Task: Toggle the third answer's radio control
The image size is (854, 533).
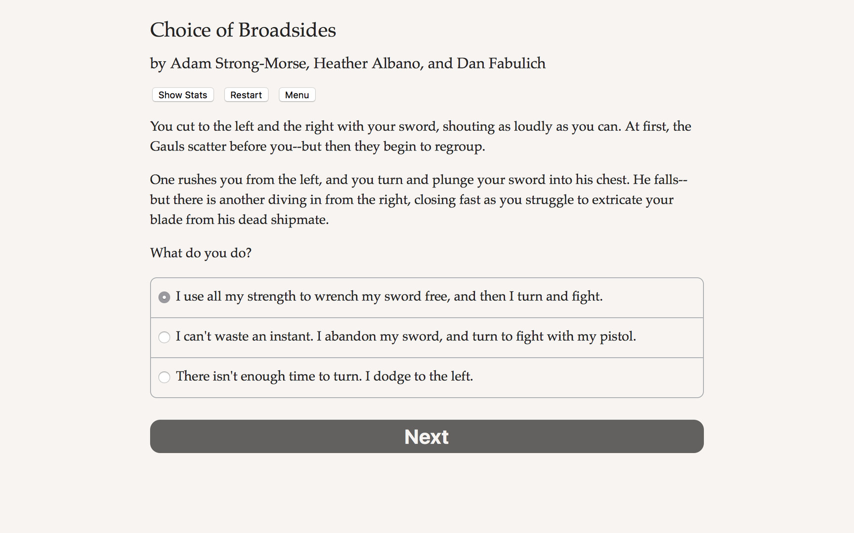Action: 164,377
